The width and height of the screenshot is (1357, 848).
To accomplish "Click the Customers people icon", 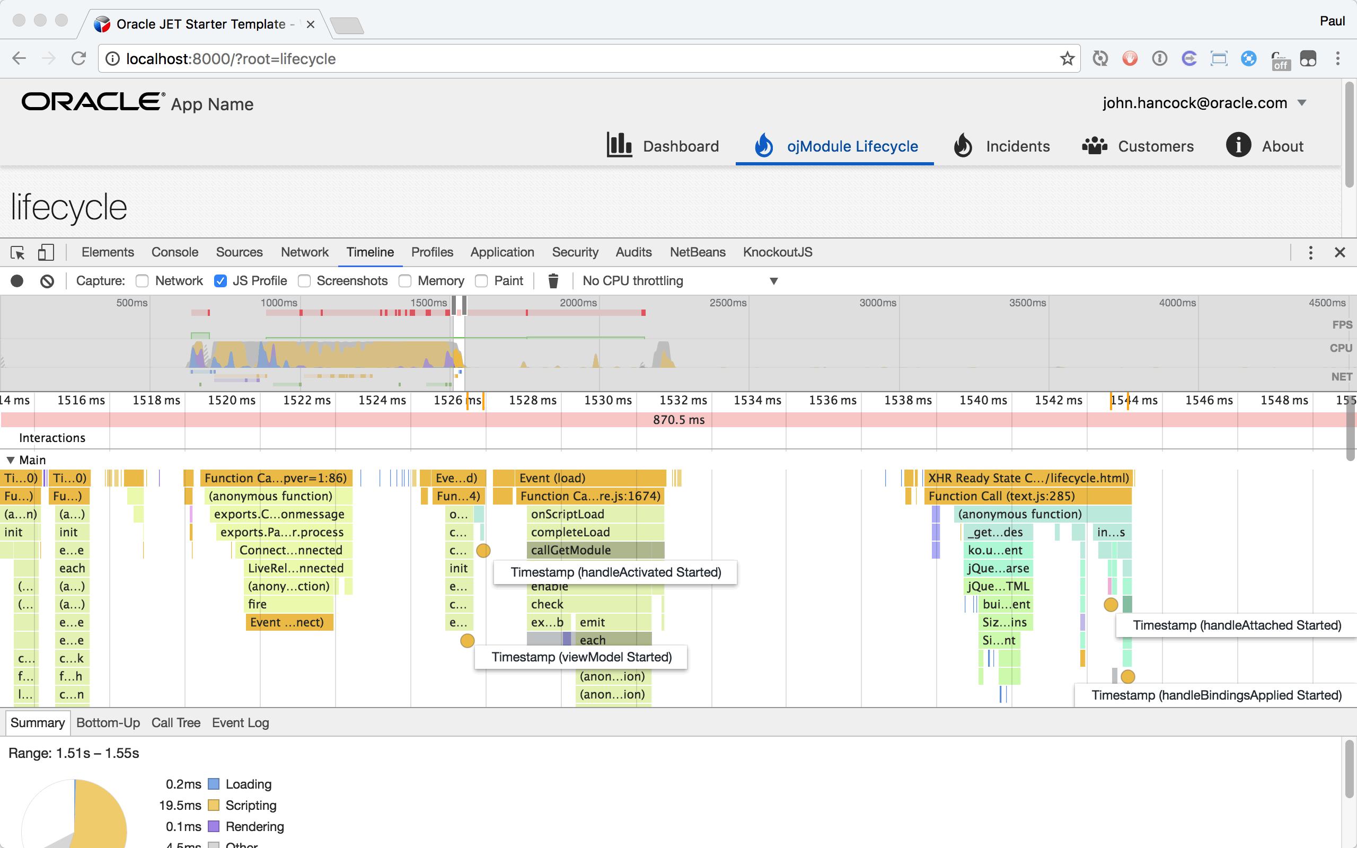I will tap(1095, 146).
